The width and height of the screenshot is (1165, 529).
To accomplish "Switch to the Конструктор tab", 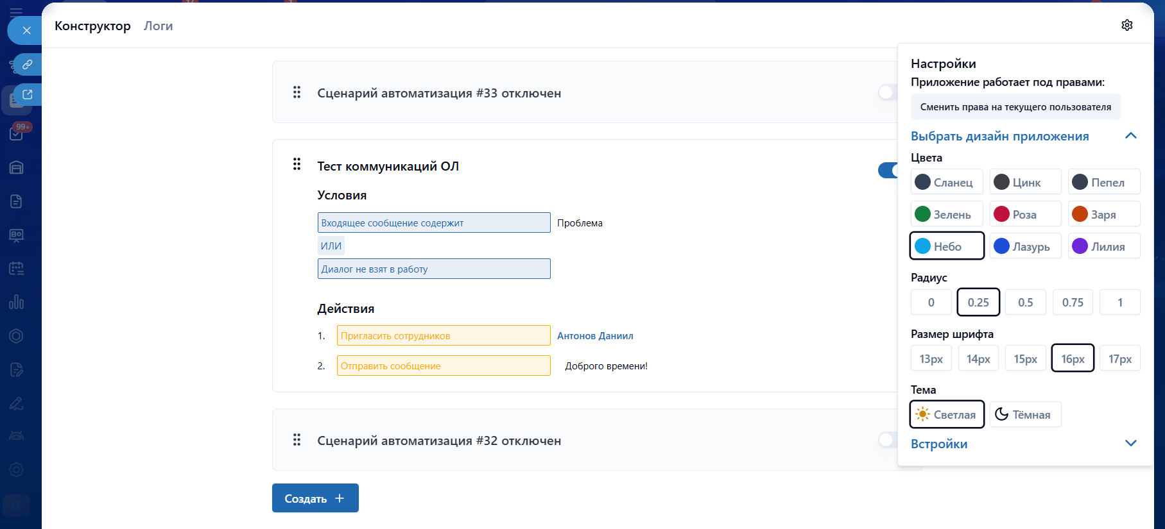I will coord(92,26).
